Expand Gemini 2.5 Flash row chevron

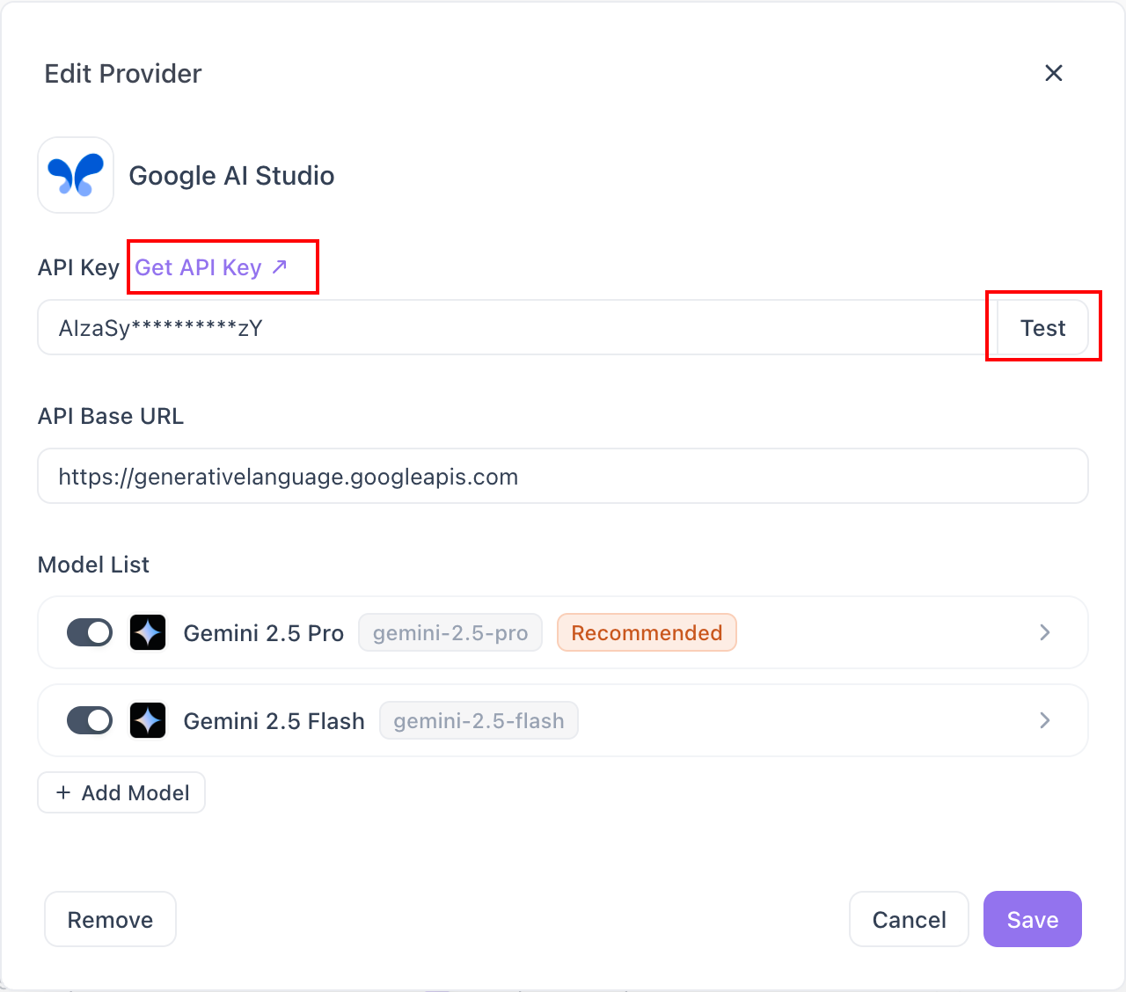[1045, 720]
